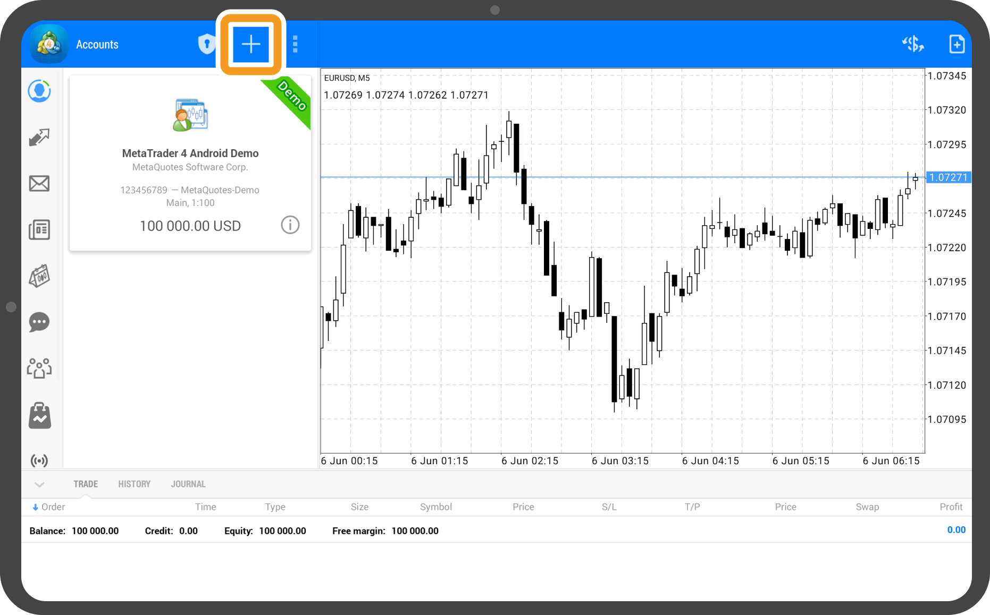Viewport: 990px width, 615px height.
Task: Click the 123456789 — MetaQuotes-Demo account line
Action: (x=190, y=190)
